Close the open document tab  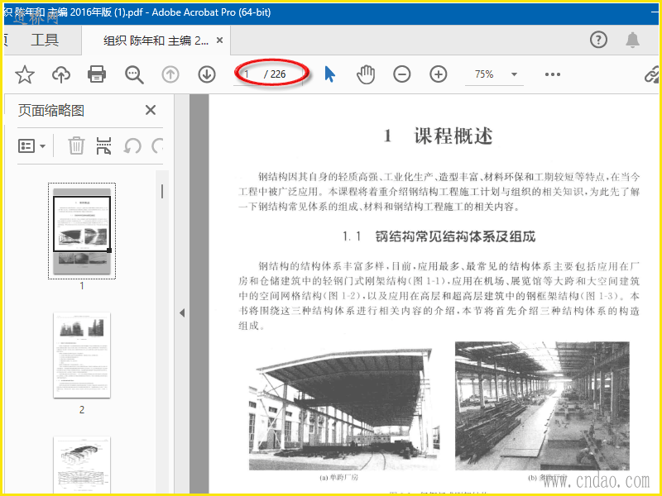(219, 40)
